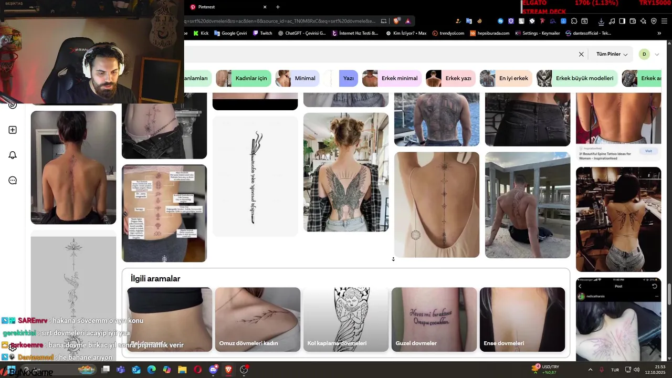
Task: Select the Erkek minimal filter chip
Action: tap(392, 78)
